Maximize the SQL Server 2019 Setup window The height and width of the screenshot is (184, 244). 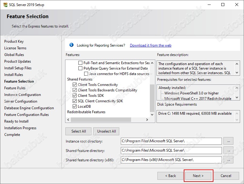tap(223, 5)
